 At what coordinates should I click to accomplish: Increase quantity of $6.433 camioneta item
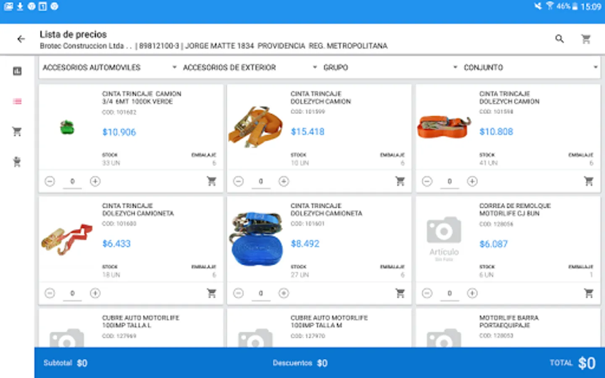coord(95,293)
